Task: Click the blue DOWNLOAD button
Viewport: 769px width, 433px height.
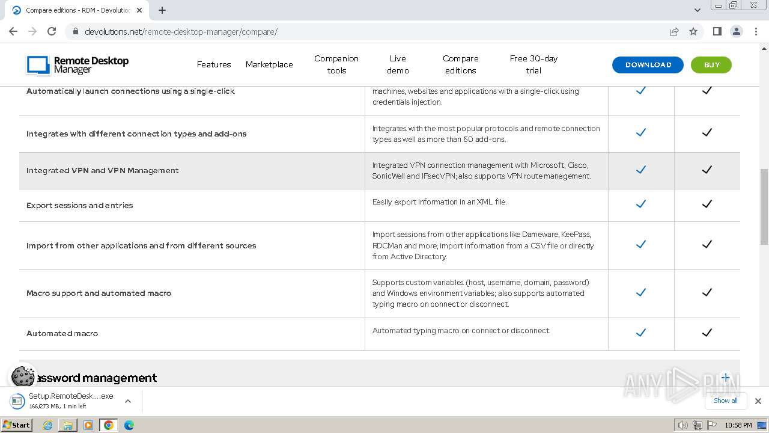Action: 648,65
